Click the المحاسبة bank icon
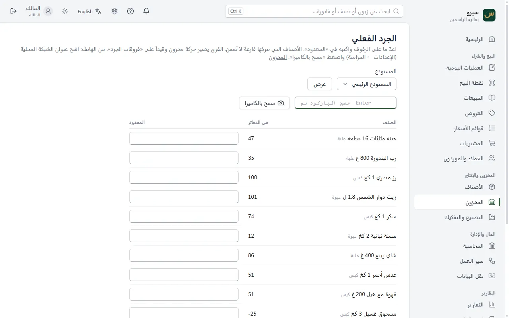Screen dimensions: 509x318 click(492, 246)
